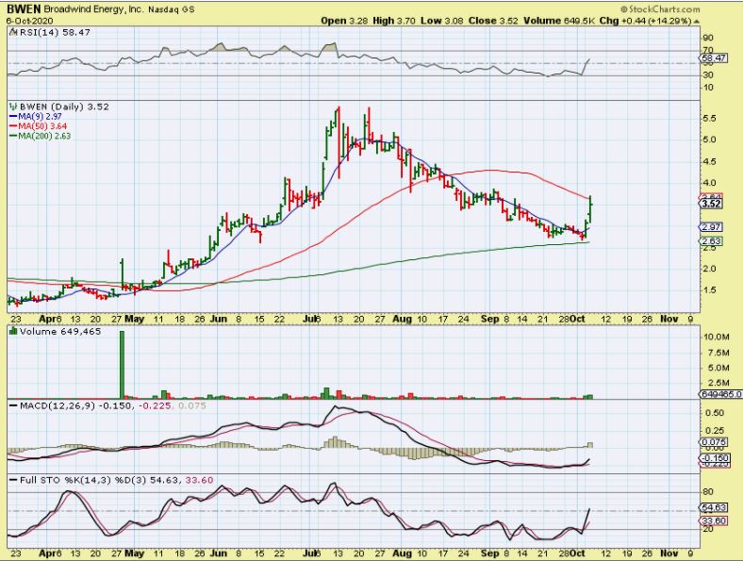This screenshot has width=743, height=561.
Task: Click the 6-Oct-2020 date label
Action: coord(29,21)
